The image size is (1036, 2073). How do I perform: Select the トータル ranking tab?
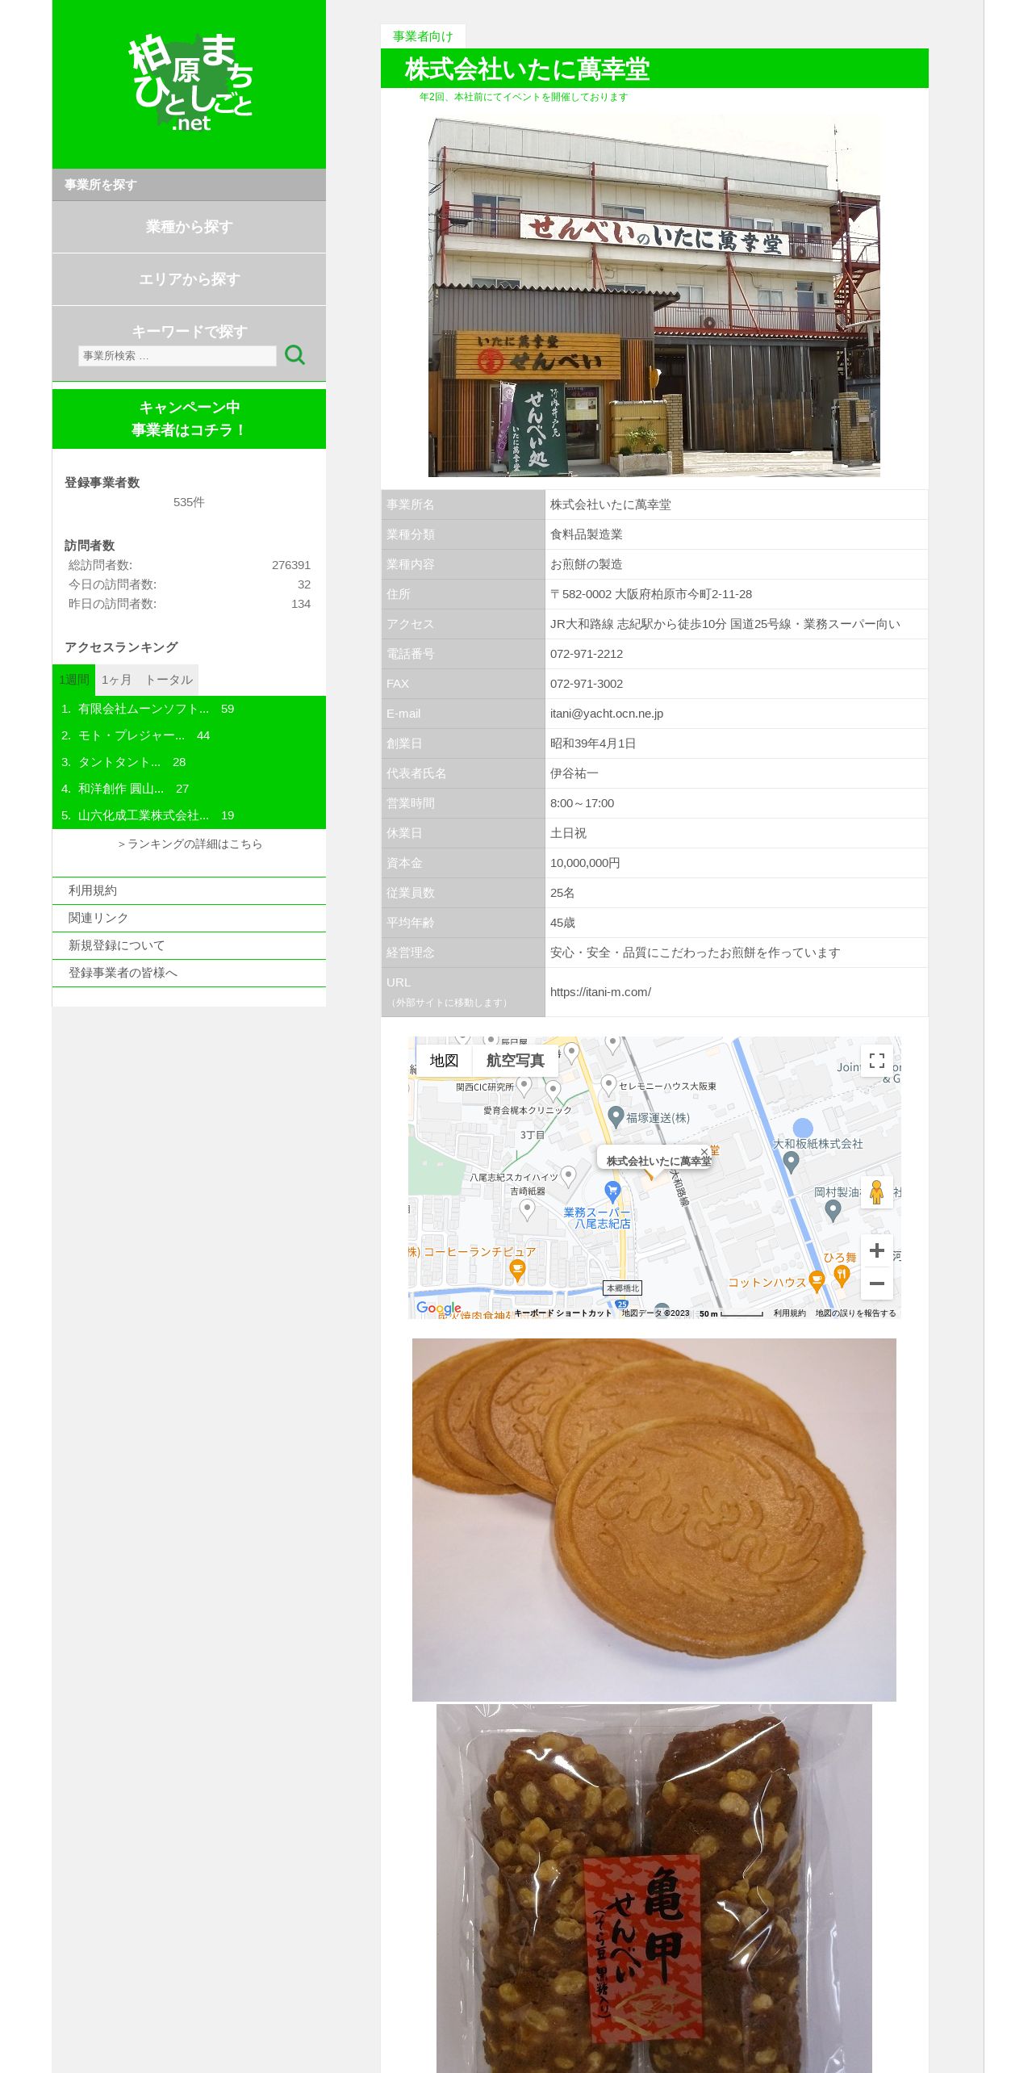[x=169, y=680]
